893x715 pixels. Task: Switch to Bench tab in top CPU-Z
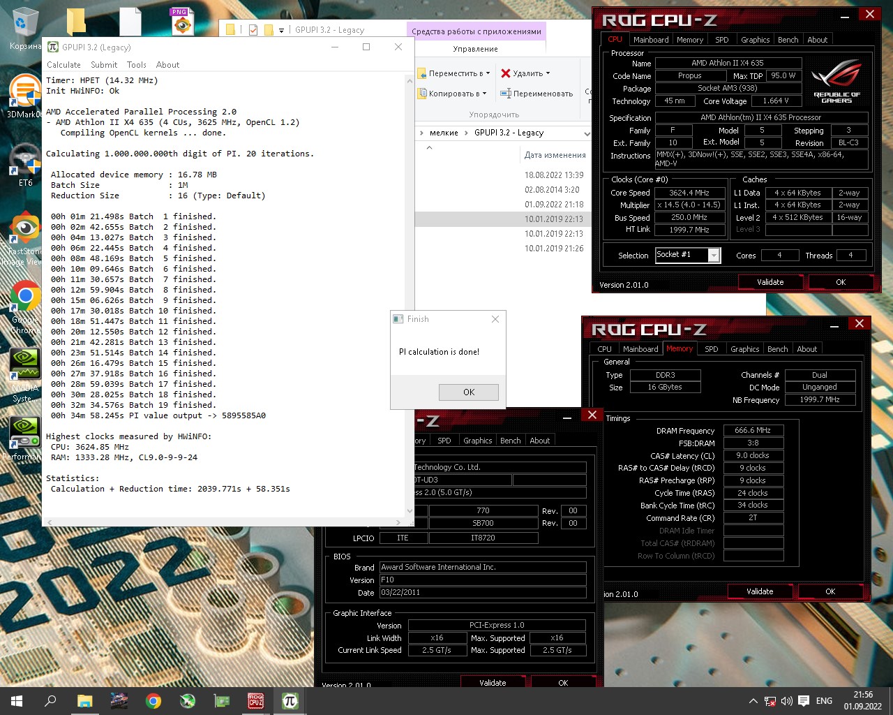coord(788,40)
